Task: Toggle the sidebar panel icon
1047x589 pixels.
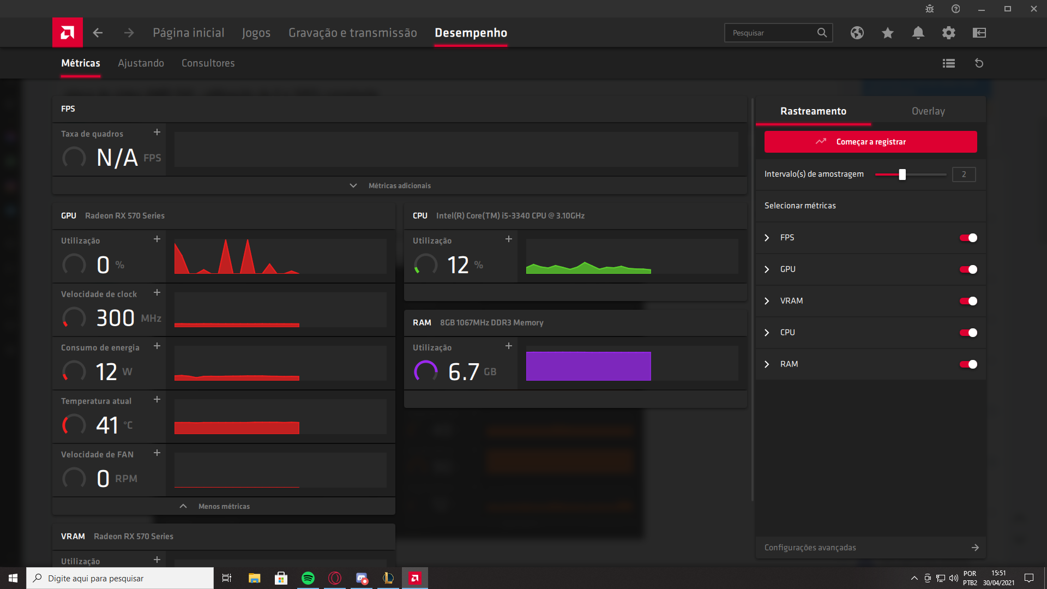Action: 979,33
